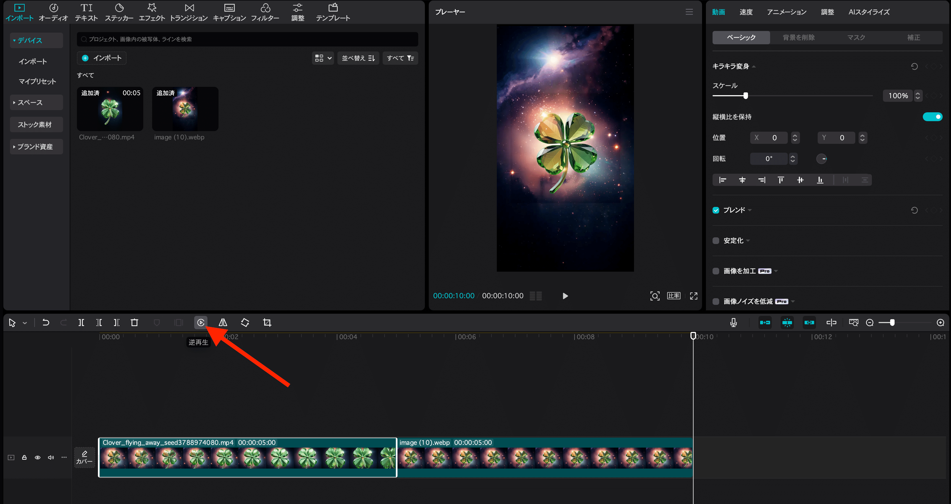Click align horizontal center icon
The height and width of the screenshot is (504, 951).
[x=742, y=180]
